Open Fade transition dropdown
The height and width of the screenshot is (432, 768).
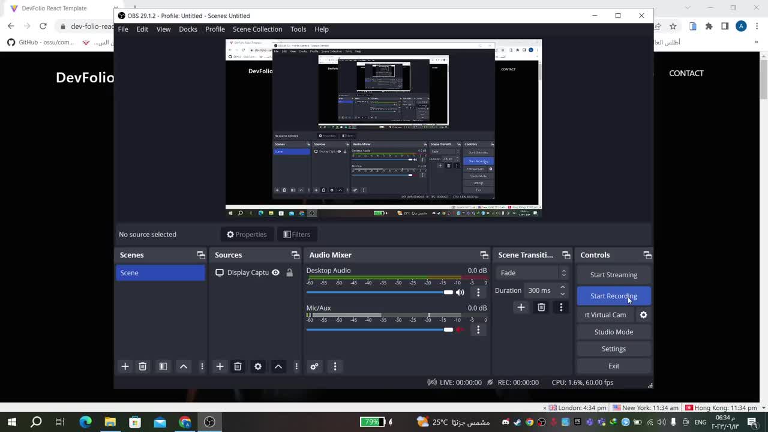tap(533, 272)
